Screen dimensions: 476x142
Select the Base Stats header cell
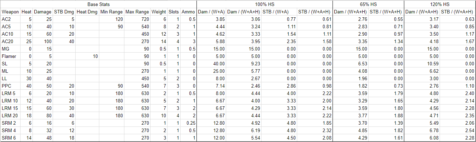(99, 4)
